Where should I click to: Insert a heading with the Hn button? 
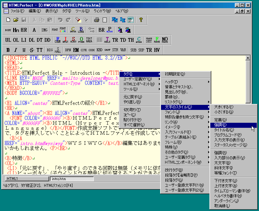coord(16,30)
